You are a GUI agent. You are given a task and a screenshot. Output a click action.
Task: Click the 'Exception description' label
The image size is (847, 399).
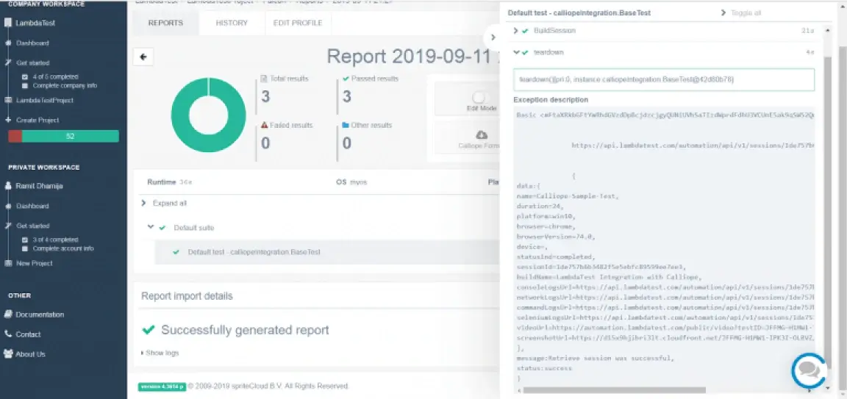click(551, 100)
